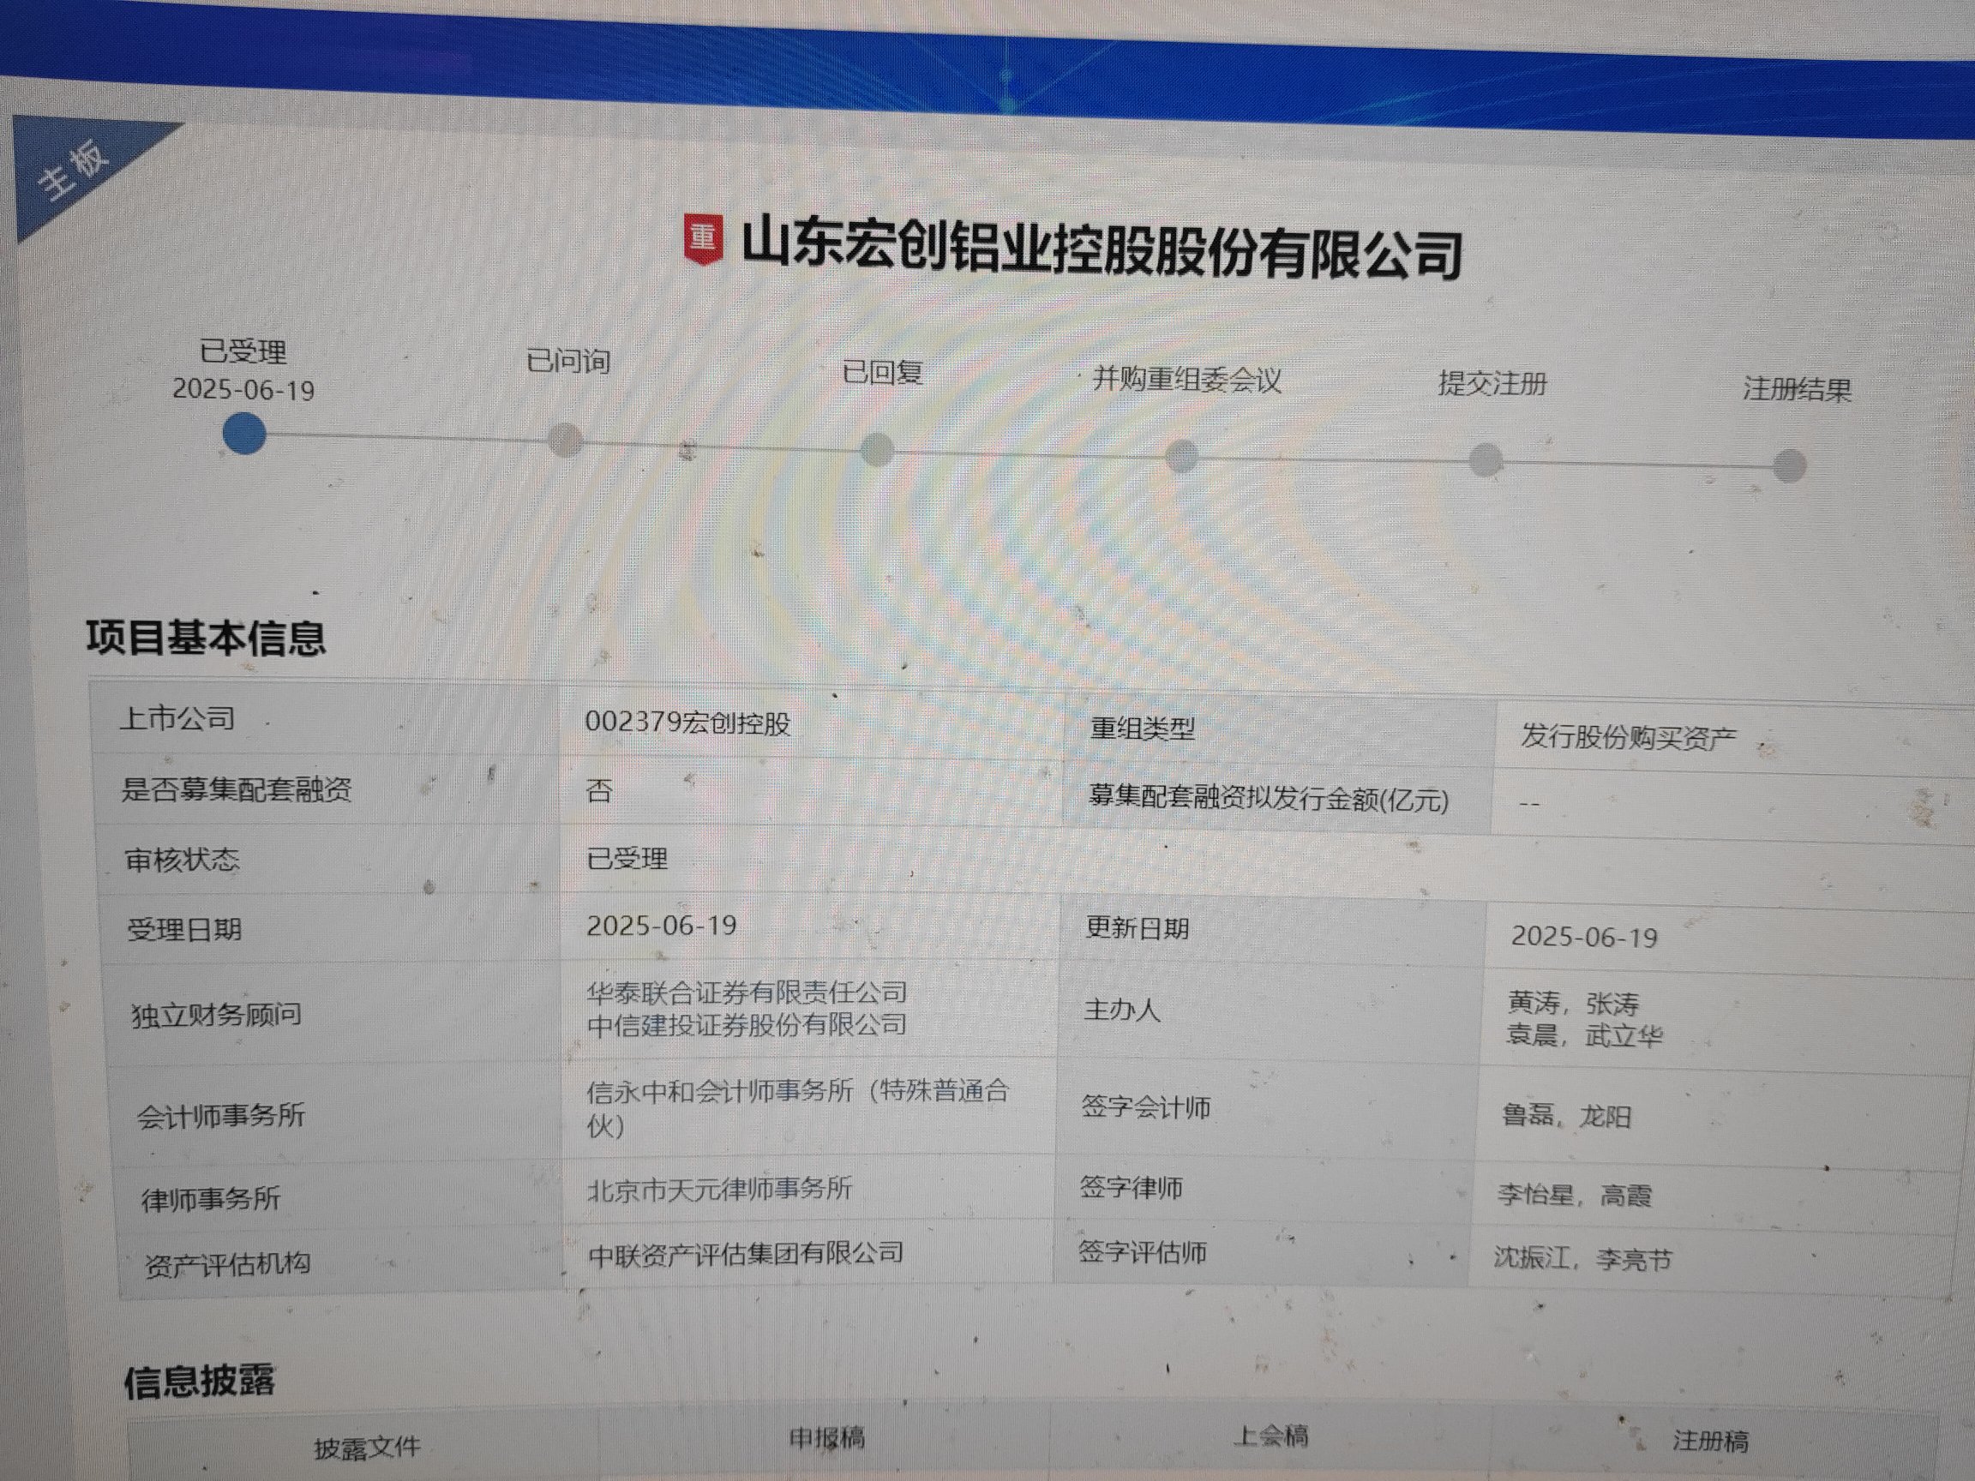
Task: Click the 申报稿 column header
Action: (x=827, y=1437)
